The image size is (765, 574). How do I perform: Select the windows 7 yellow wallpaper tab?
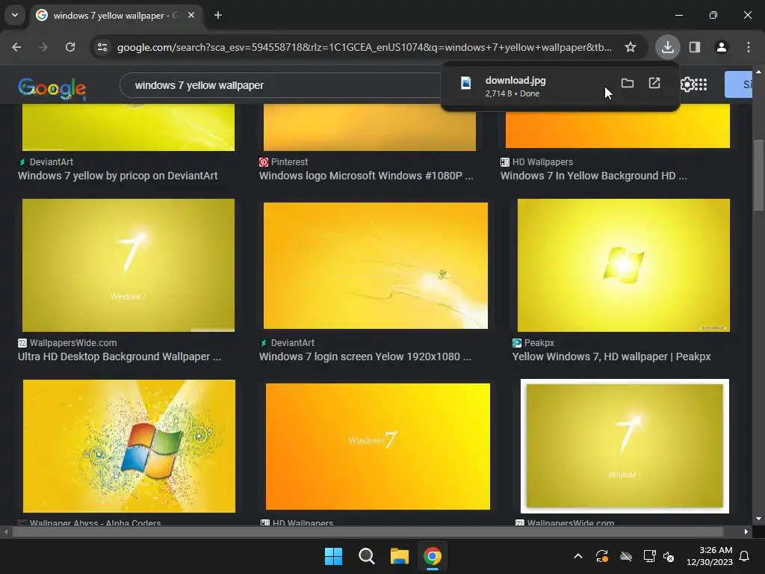(115, 15)
